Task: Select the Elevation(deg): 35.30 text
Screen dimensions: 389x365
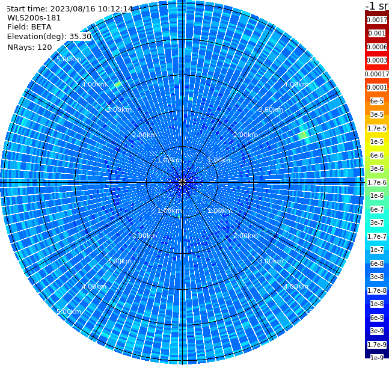Action: [49, 37]
